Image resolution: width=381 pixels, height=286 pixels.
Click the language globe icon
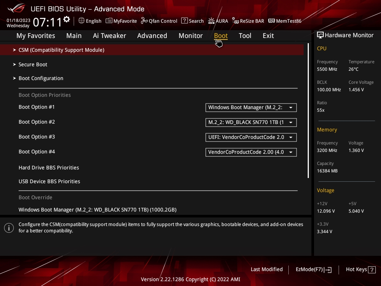tap(81, 21)
